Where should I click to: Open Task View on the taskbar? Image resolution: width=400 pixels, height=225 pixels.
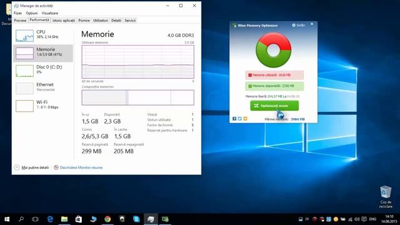[35, 219]
